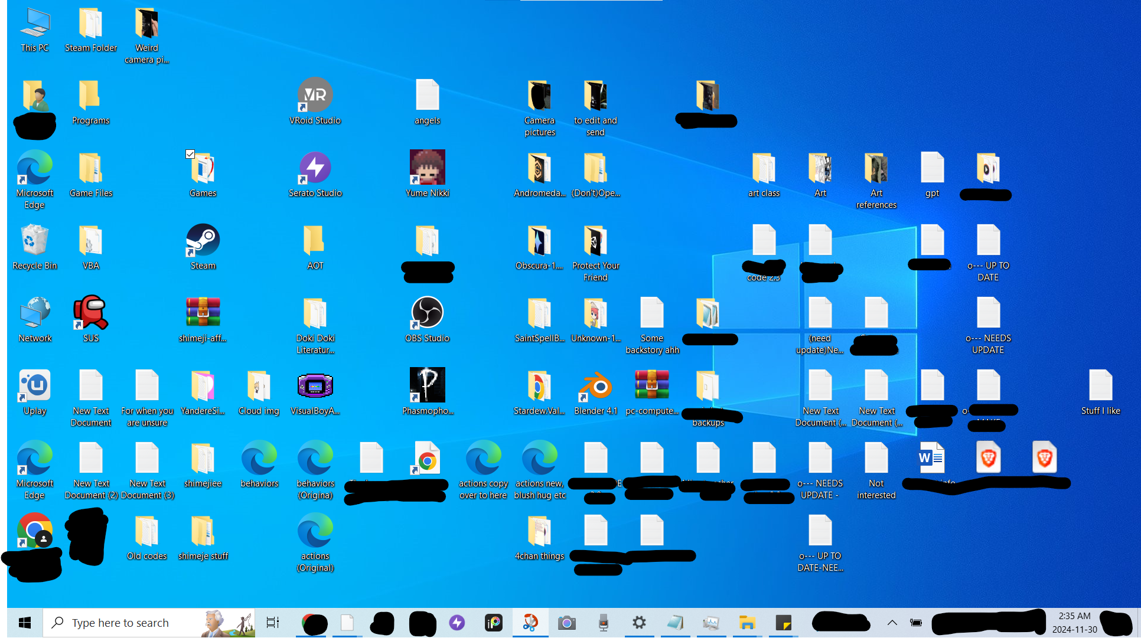
Task: Select the Network desktop icon
Action: click(35, 319)
